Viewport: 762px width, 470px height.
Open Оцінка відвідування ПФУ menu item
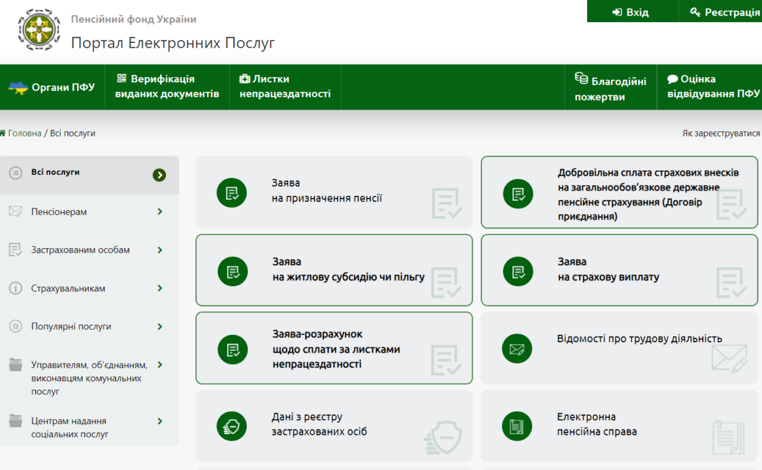(x=710, y=87)
